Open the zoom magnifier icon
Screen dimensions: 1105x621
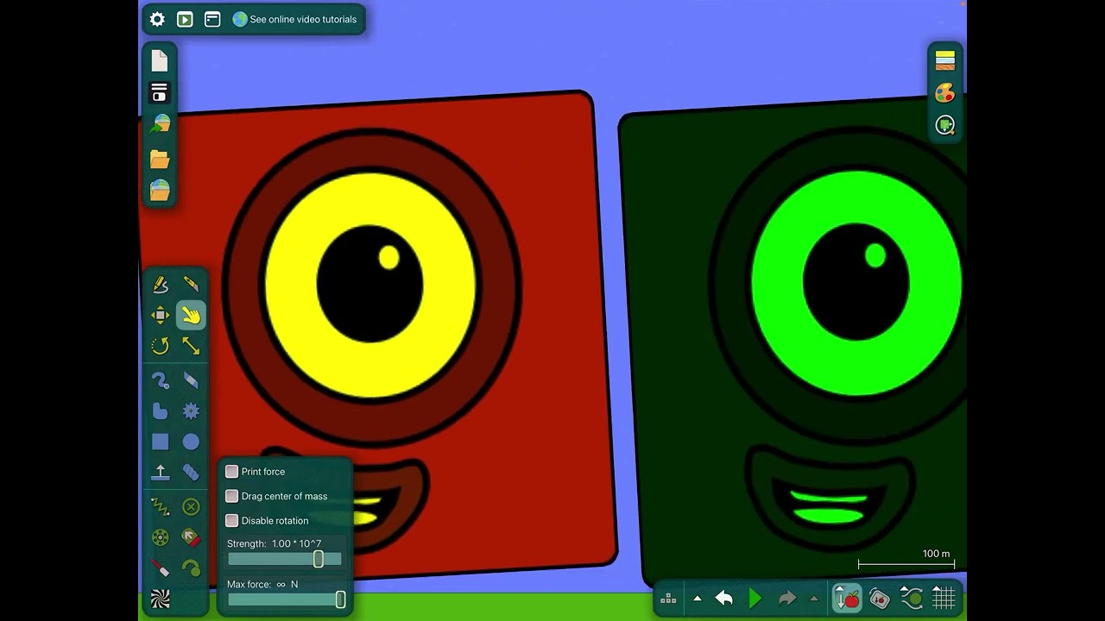point(945,125)
